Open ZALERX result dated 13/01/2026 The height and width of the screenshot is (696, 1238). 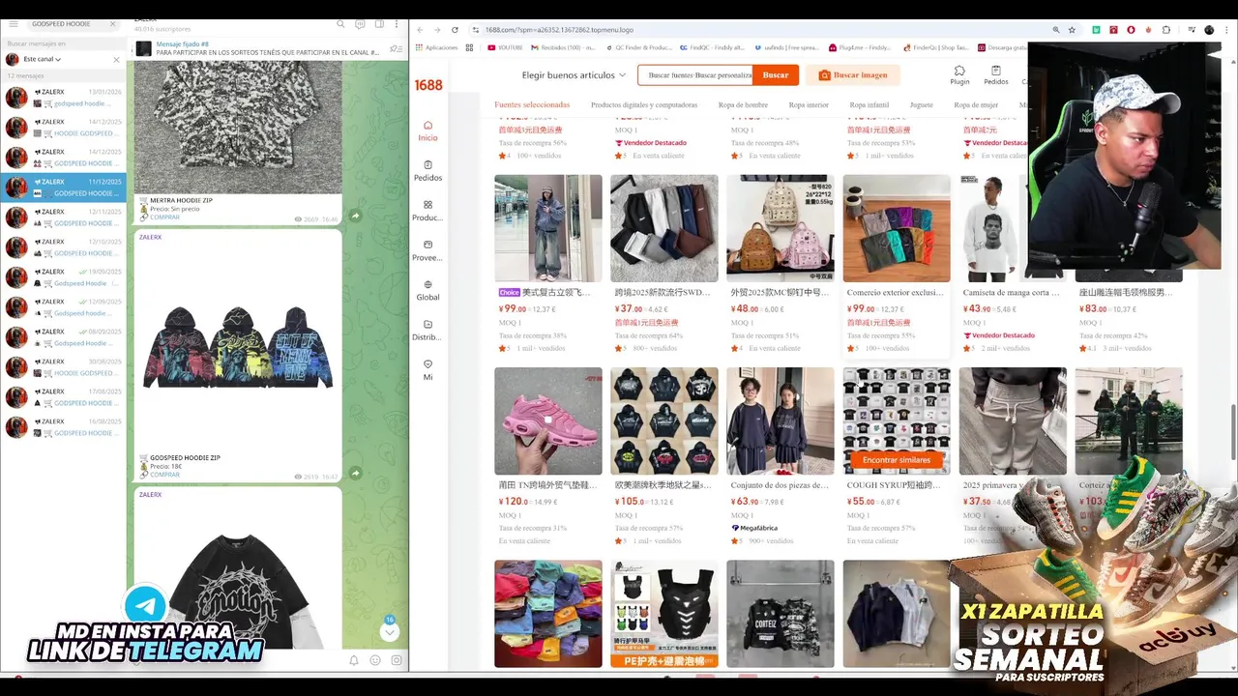(63, 98)
